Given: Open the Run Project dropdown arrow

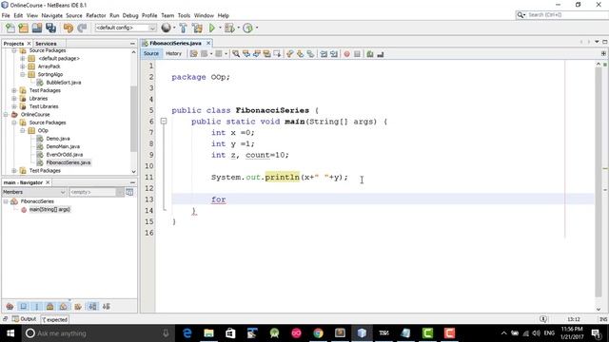Looking at the screenshot, I should 220,28.
